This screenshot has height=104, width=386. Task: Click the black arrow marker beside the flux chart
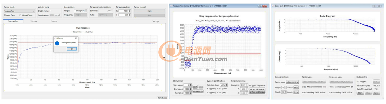(164, 57)
